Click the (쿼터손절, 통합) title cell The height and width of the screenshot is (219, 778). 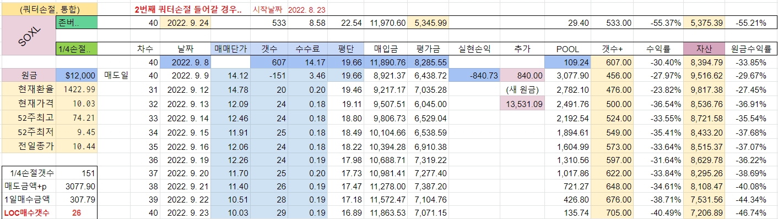[x=49, y=9]
